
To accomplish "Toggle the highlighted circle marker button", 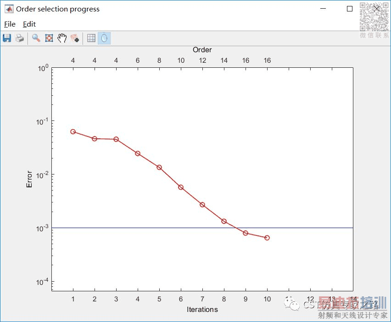I will coord(104,38).
